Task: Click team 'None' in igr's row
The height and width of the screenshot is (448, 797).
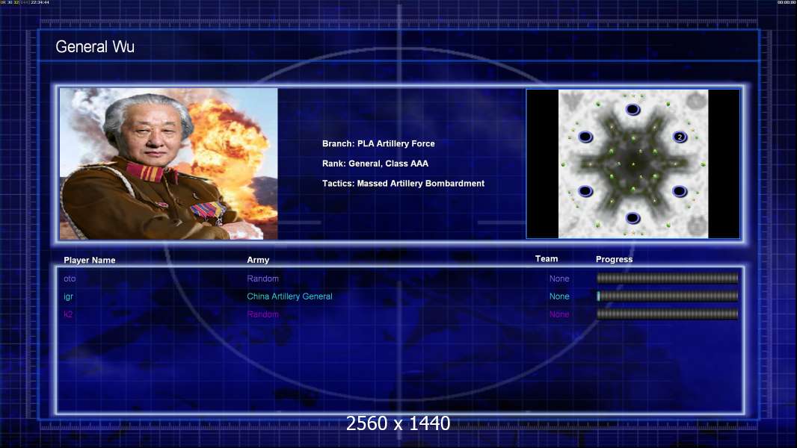Action: coord(559,296)
